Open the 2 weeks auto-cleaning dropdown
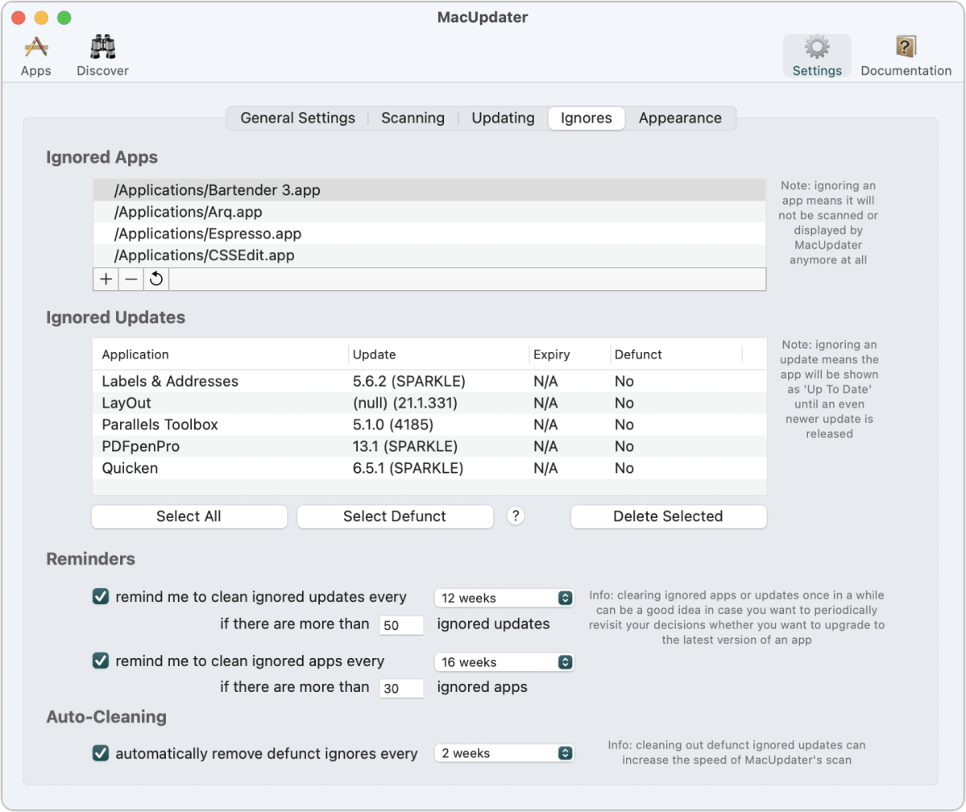The image size is (966, 812). [x=504, y=753]
